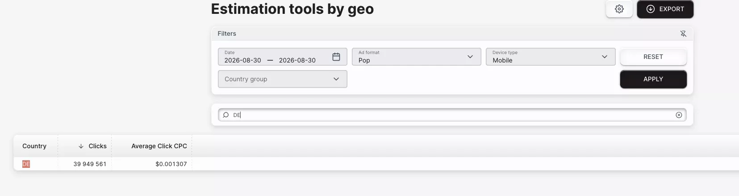Select the end date in the range
The width and height of the screenshot is (739, 196).
point(297,60)
